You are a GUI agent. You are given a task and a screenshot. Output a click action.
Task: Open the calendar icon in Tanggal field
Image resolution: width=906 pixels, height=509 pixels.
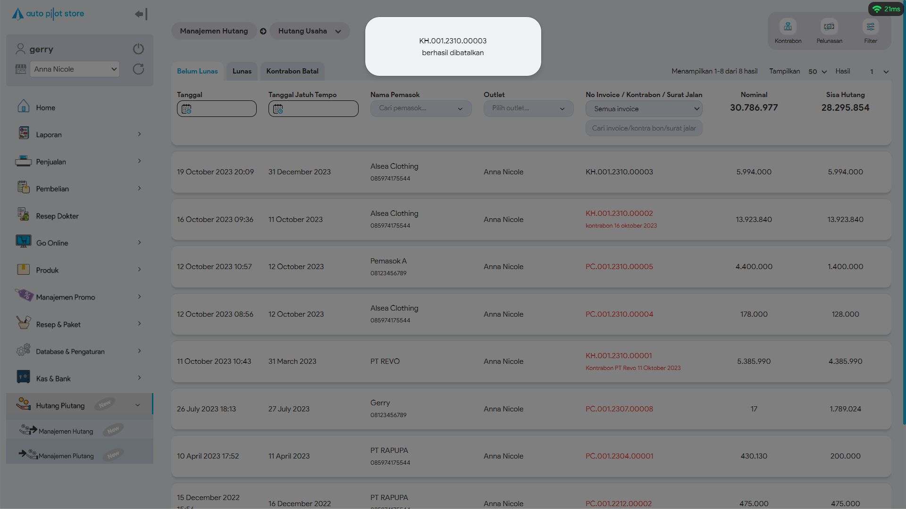click(x=186, y=109)
